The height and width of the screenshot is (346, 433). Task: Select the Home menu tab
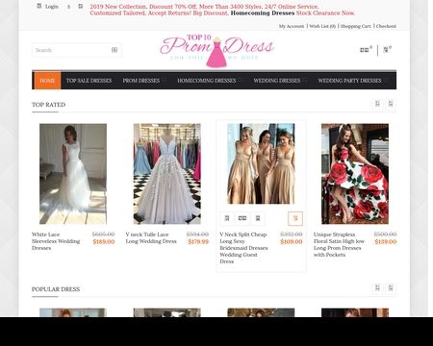(47, 81)
